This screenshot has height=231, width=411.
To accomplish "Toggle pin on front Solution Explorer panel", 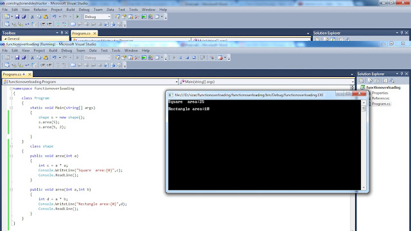I will pyautogui.click(x=401, y=74).
